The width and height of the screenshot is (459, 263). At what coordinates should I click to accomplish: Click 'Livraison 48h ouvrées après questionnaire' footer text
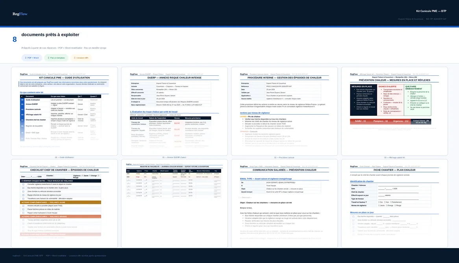click(87, 256)
